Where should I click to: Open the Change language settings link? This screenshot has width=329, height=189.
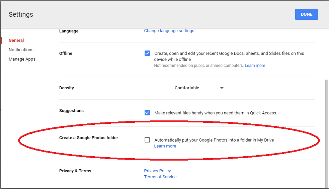point(169,31)
